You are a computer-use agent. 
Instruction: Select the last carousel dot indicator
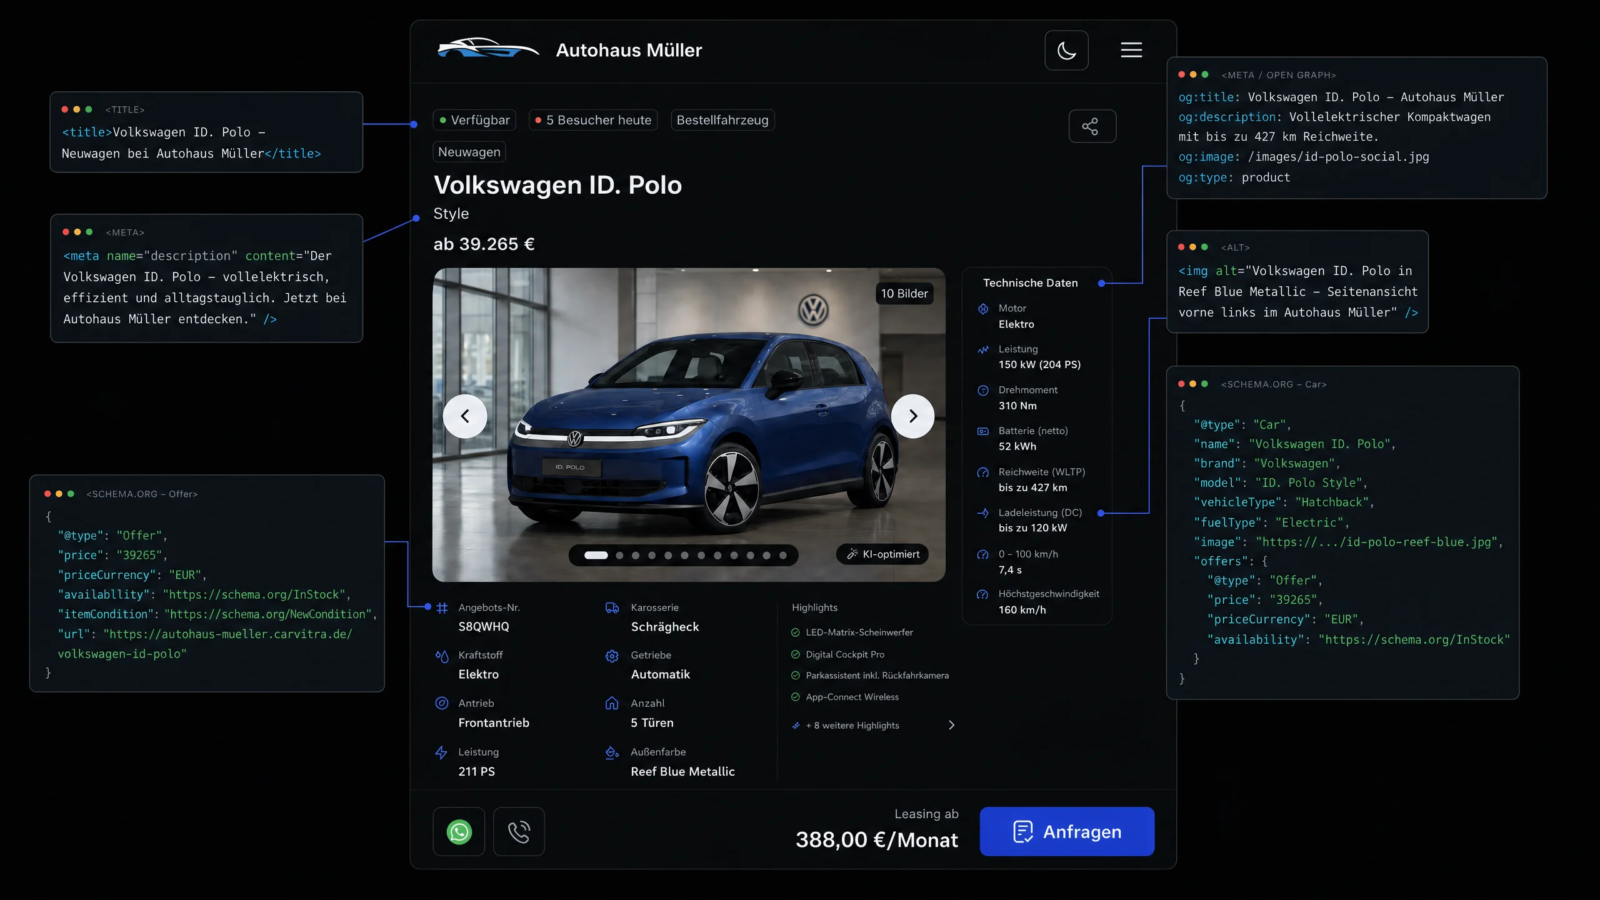point(783,555)
